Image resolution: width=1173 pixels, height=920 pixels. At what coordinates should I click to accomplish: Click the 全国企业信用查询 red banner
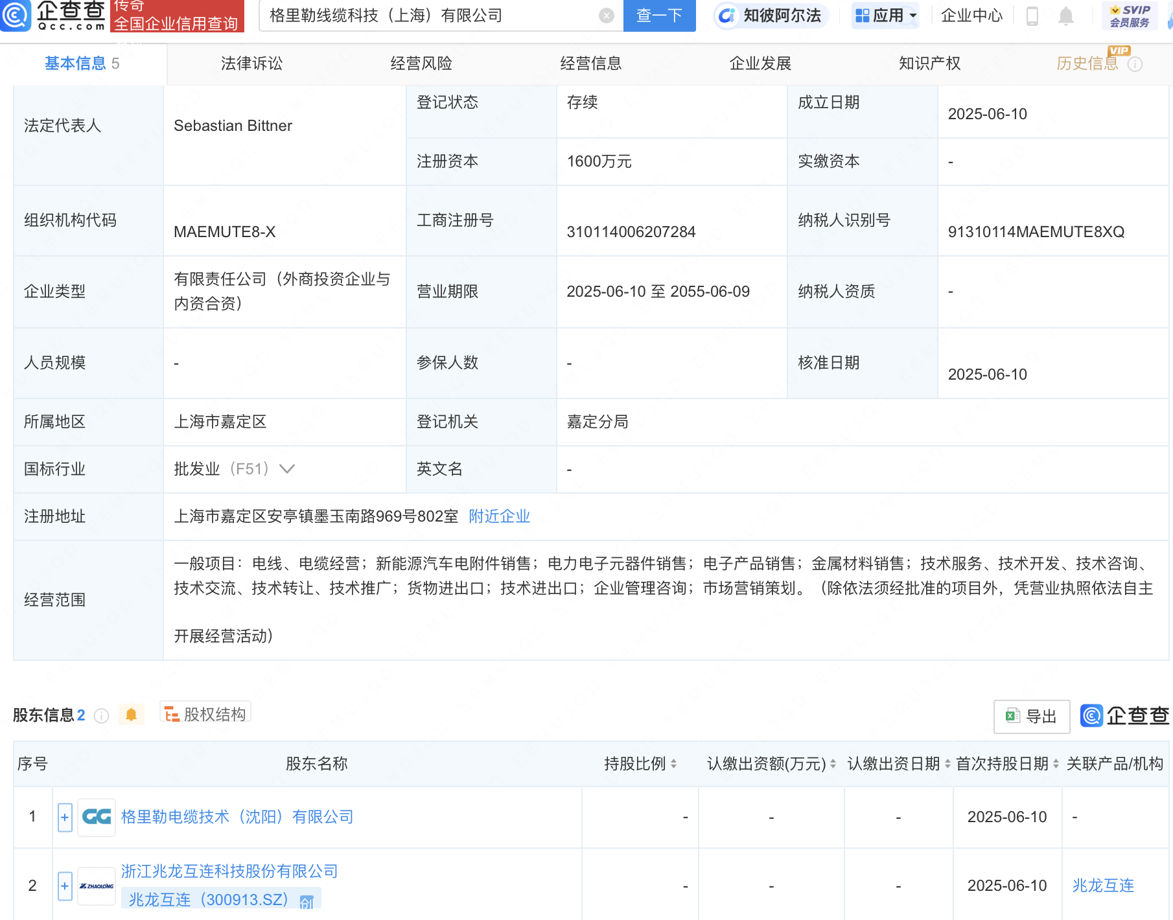[177, 16]
